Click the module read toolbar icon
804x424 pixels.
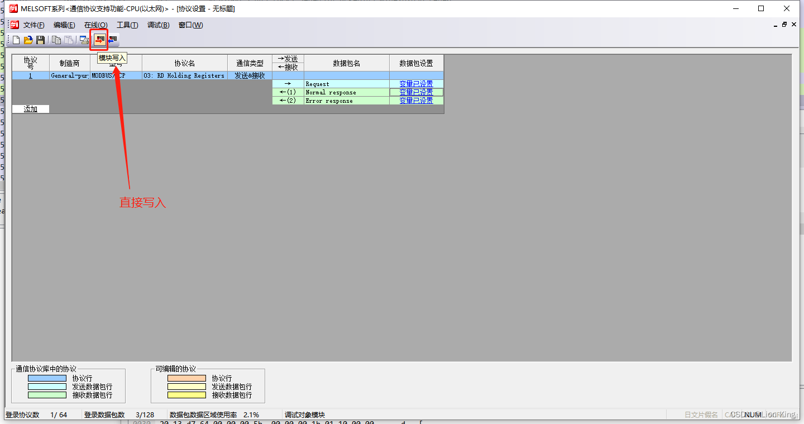[x=113, y=39]
